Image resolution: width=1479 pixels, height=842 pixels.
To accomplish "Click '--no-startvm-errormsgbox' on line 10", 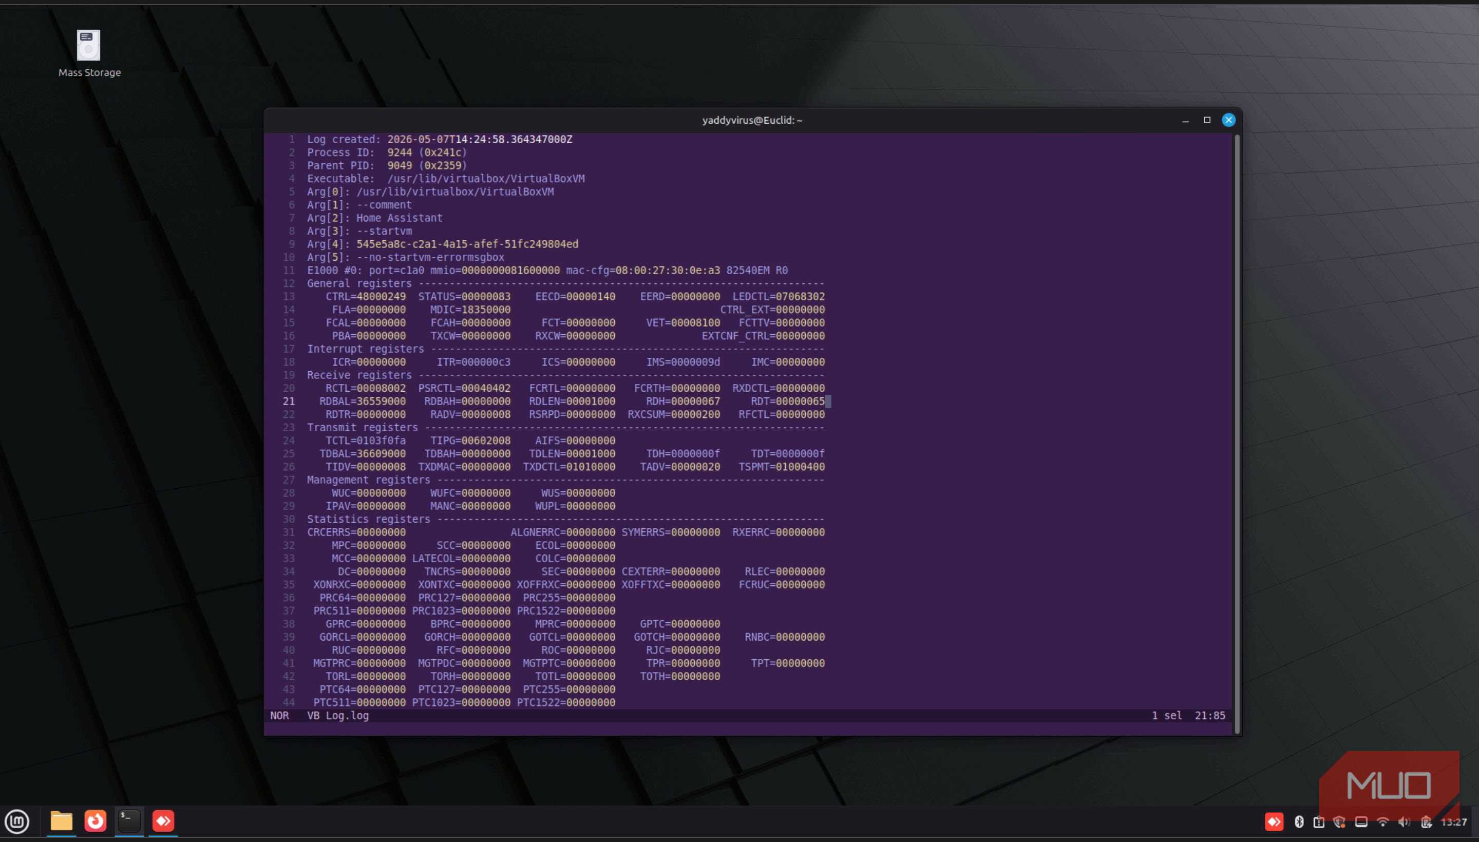I will pos(430,257).
